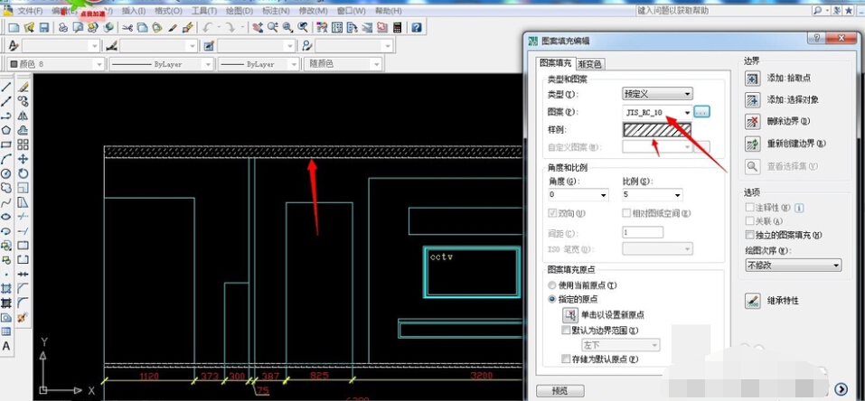This screenshot has height=401, width=865.
Task: Open the Scale dropdown showing 5
Action: [652, 195]
